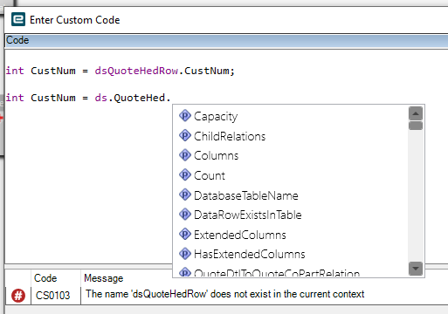Place cursor after ds.QuoteHed. in code
Image resolution: width=448 pixels, height=314 pixels.
click(171, 98)
